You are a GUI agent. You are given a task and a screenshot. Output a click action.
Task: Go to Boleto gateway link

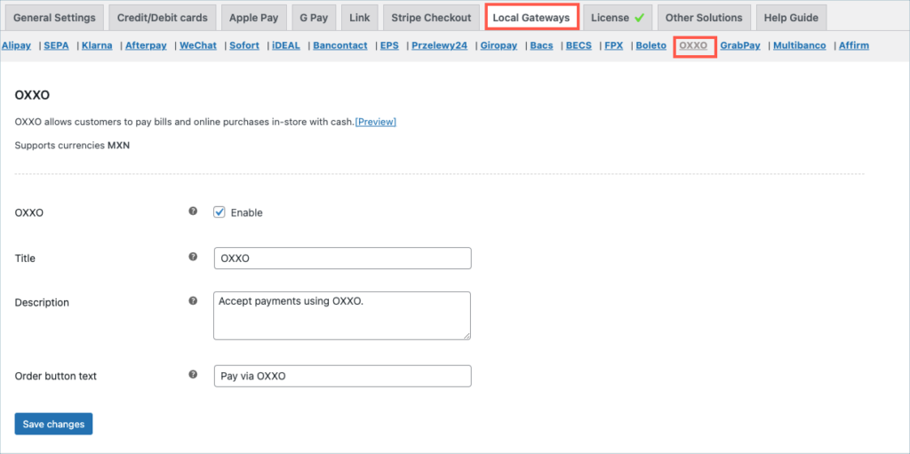point(651,45)
